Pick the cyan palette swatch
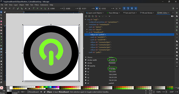Image resolution: width=179 pixels, height=94 pixels. click(51, 87)
